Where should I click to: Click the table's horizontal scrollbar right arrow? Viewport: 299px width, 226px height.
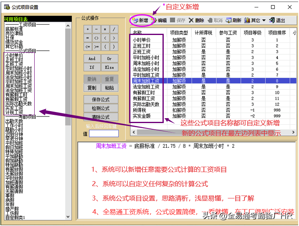click(x=293, y=133)
